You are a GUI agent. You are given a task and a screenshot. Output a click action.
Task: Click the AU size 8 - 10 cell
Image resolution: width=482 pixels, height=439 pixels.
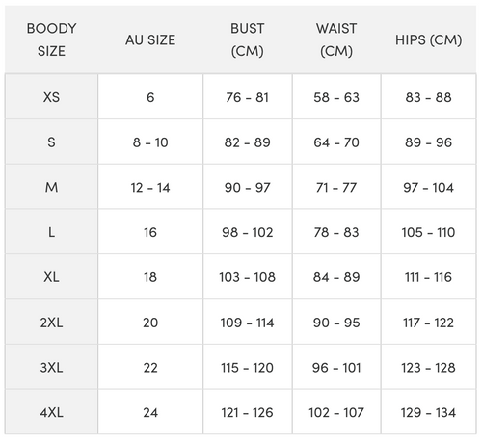(x=150, y=142)
